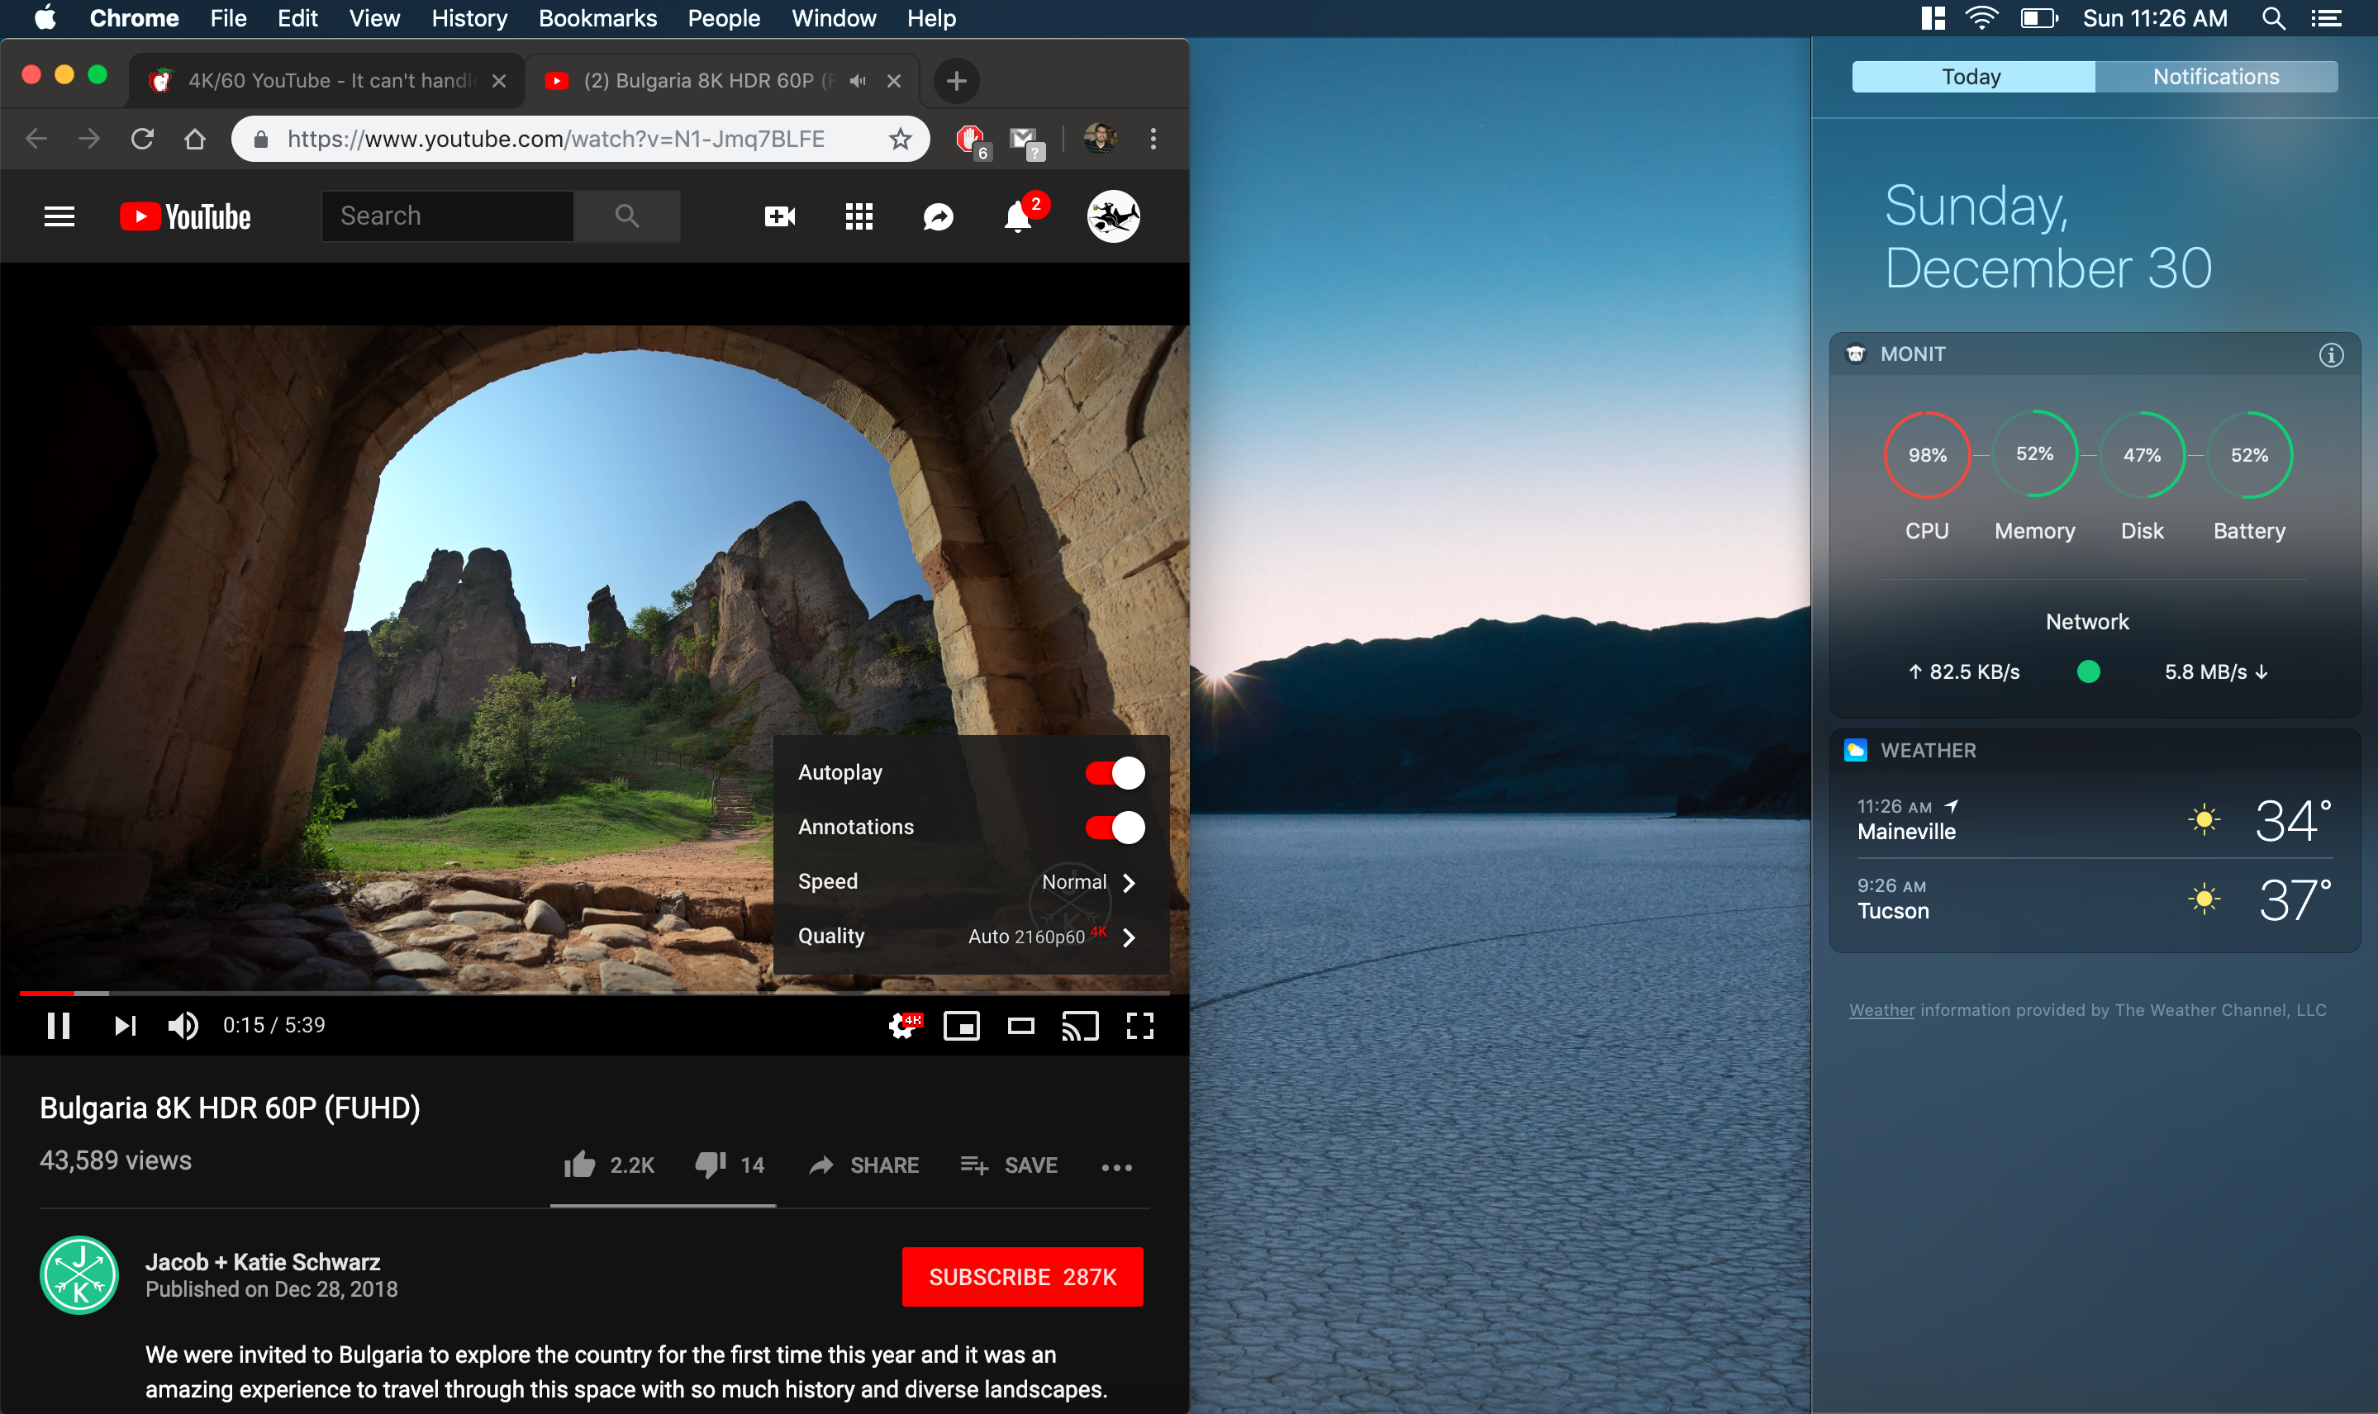Expand the Speed Normal submenu

tap(1088, 882)
